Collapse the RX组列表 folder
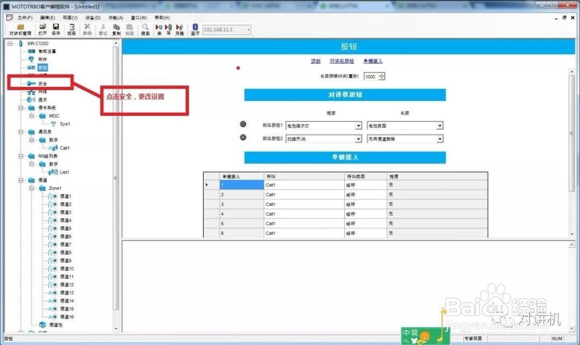580x345 pixels. 21,156
